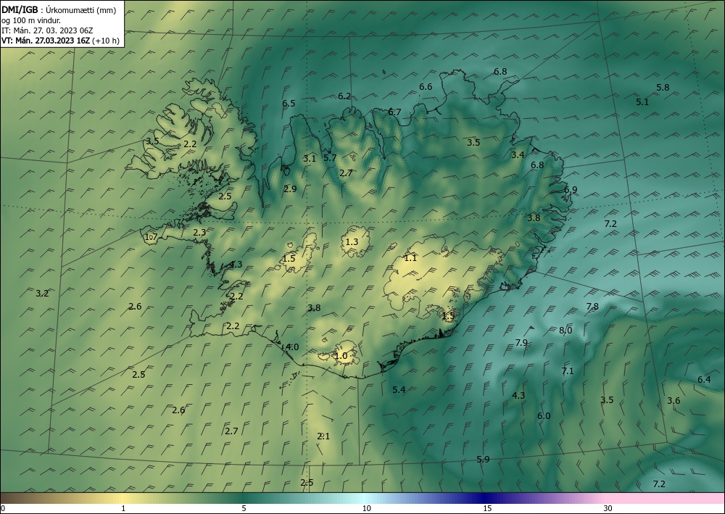Pick the 2.9 value on the map
Viewport: 725px width, 514px height.
(290, 188)
